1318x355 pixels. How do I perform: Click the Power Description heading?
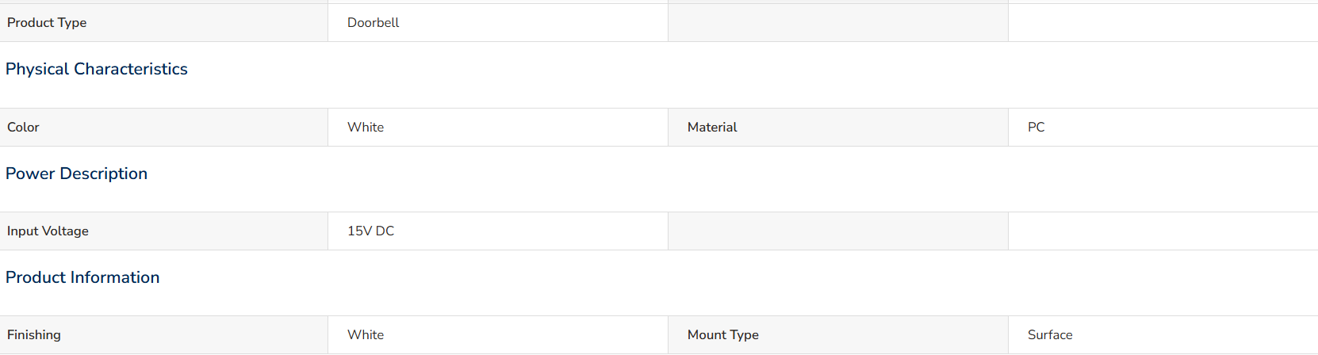76,174
